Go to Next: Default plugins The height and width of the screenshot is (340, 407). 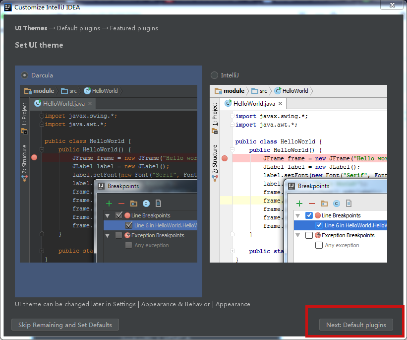pos(356,325)
